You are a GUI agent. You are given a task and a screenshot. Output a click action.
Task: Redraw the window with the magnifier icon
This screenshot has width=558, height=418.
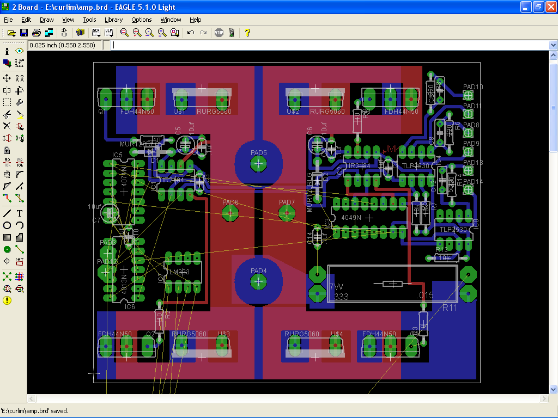[x=162, y=33]
